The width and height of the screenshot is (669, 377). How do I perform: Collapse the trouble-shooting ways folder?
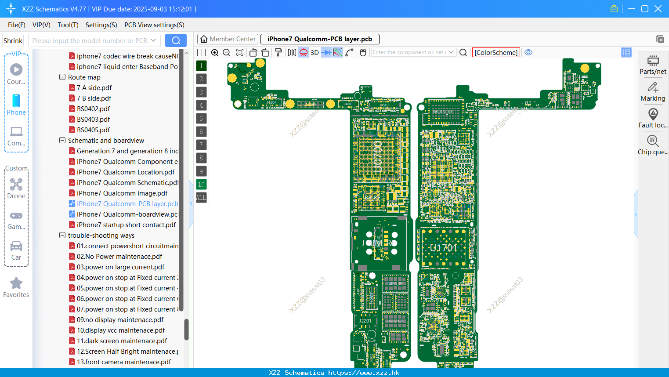tap(62, 235)
